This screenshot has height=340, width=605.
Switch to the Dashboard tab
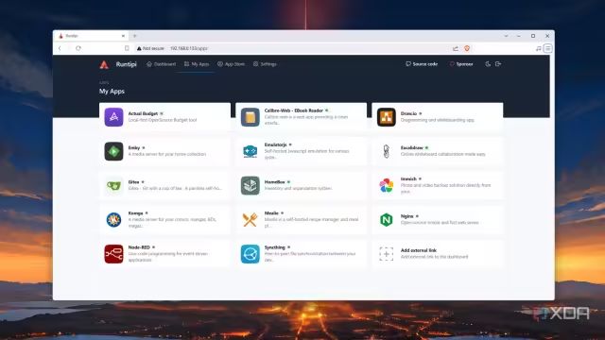[162, 64]
